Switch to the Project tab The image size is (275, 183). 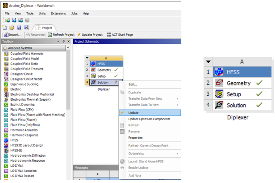[x=44, y=28]
